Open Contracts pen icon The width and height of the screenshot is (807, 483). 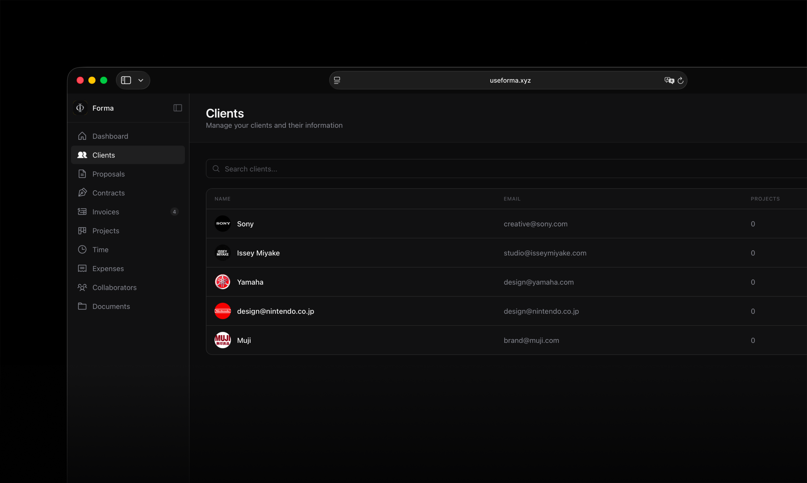click(x=82, y=193)
